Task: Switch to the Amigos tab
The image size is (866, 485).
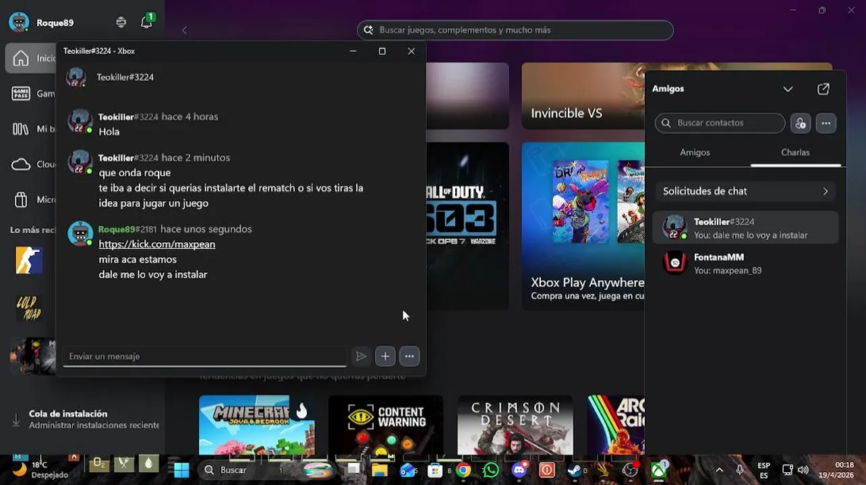Action: (695, 153)
